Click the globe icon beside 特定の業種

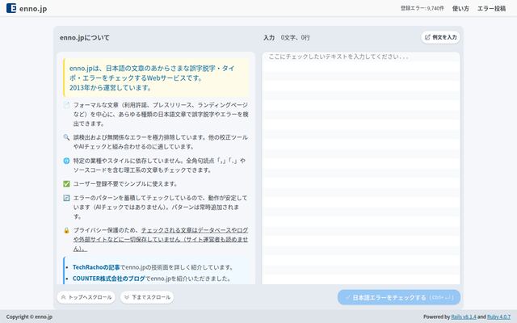(66, 161)
